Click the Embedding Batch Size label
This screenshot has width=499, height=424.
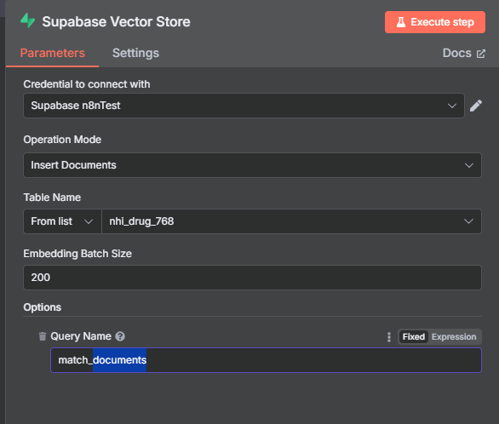(x=77, y=254)
